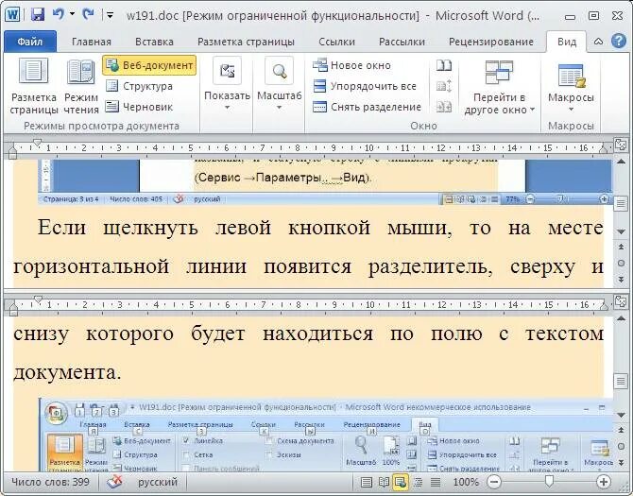Toggle ruler icon above lower pane scrollbar
The height and width of the screenshot is (496, 633).
(x=620, y=301)
